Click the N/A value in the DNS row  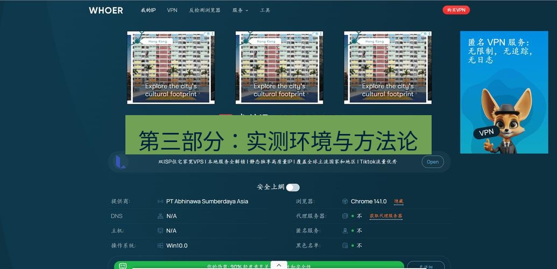pos(171,216)
